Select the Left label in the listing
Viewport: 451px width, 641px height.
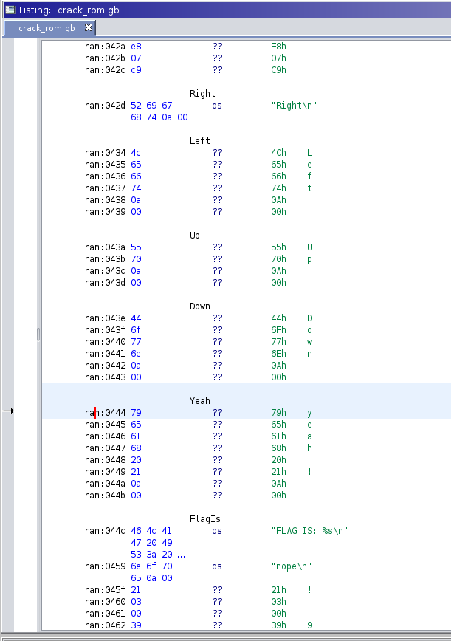pyautogui.click(x=199, y=141)
